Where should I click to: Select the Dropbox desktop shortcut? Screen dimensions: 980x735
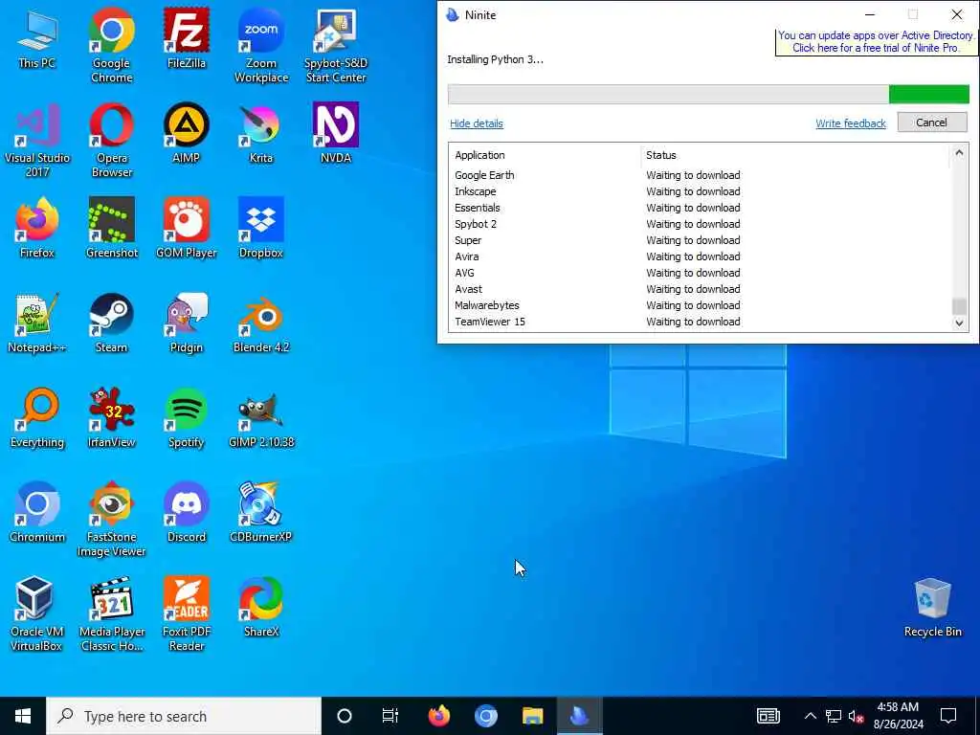[x=261, y=228]
